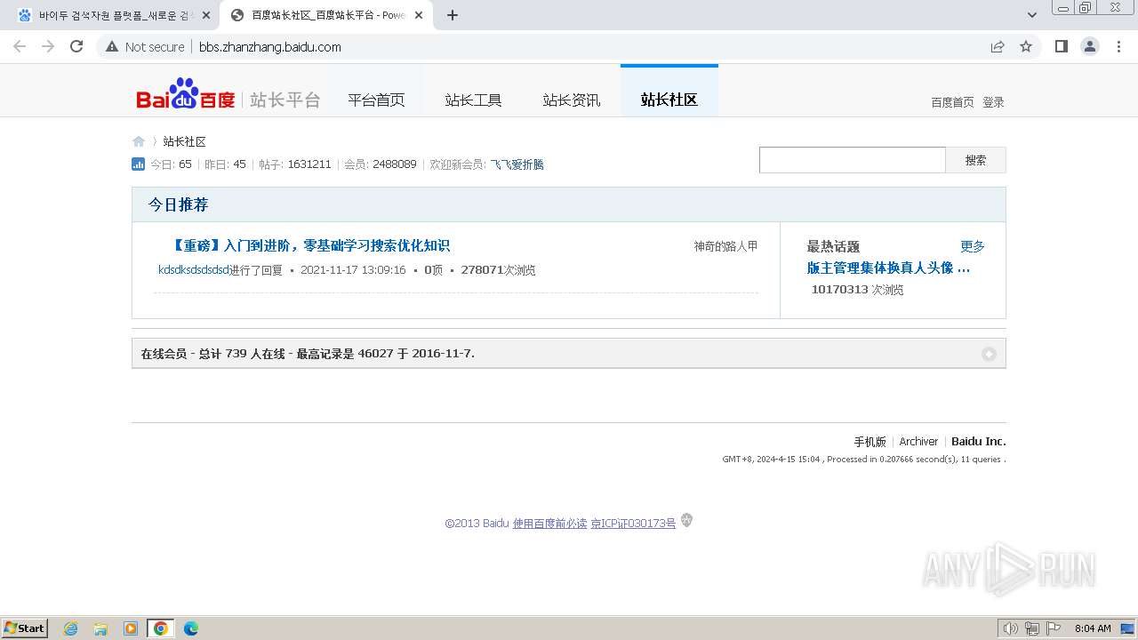Click author 神奇的路人甲
Viewport: 1138px width, 640px height.
point(725,246)
